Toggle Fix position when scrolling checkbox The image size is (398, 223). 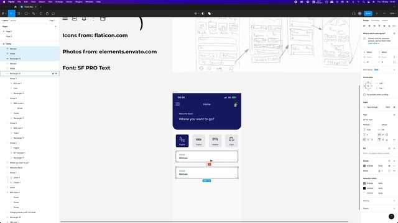(x=364, y=95)
